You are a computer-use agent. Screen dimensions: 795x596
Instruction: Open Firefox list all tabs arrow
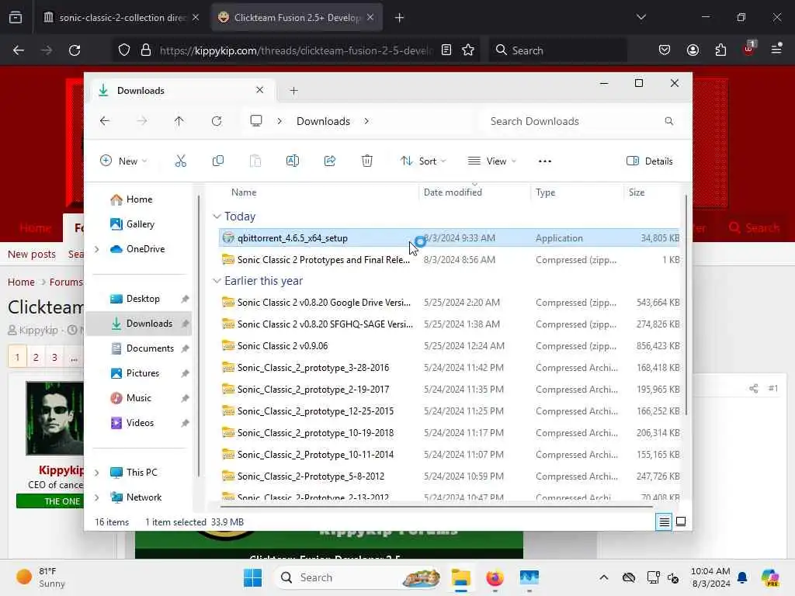641,17
